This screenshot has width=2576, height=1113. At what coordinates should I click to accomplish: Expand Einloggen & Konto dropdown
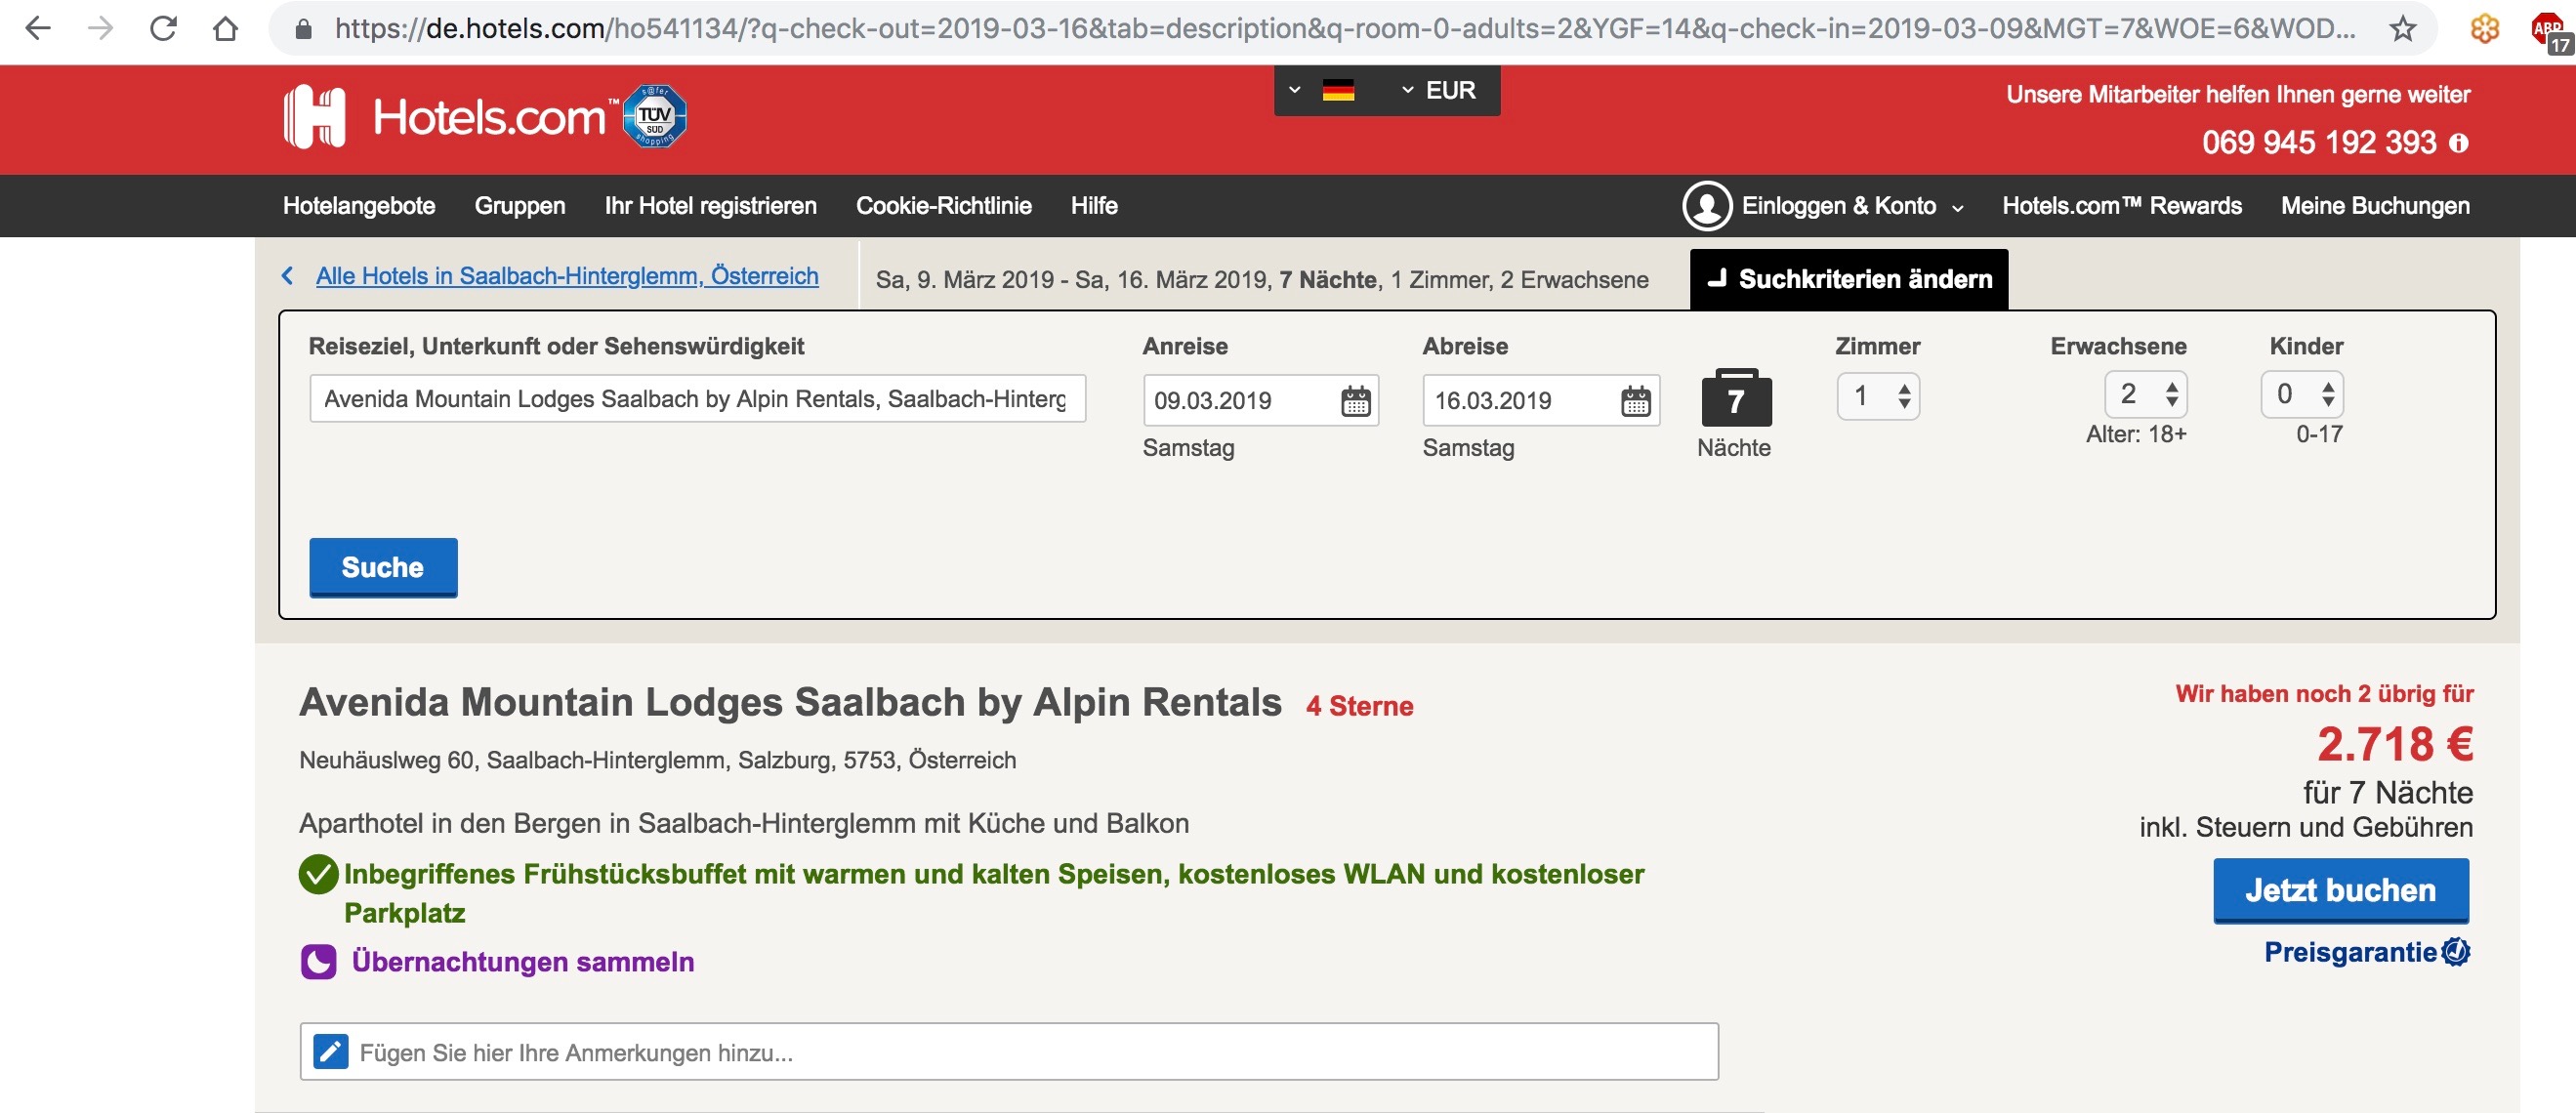1852,206
